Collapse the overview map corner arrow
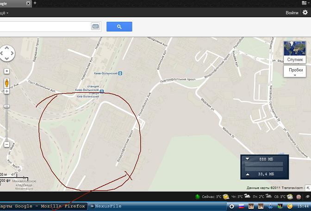The image size is (311, 211). pyautogui.click(x=308, y=187)
